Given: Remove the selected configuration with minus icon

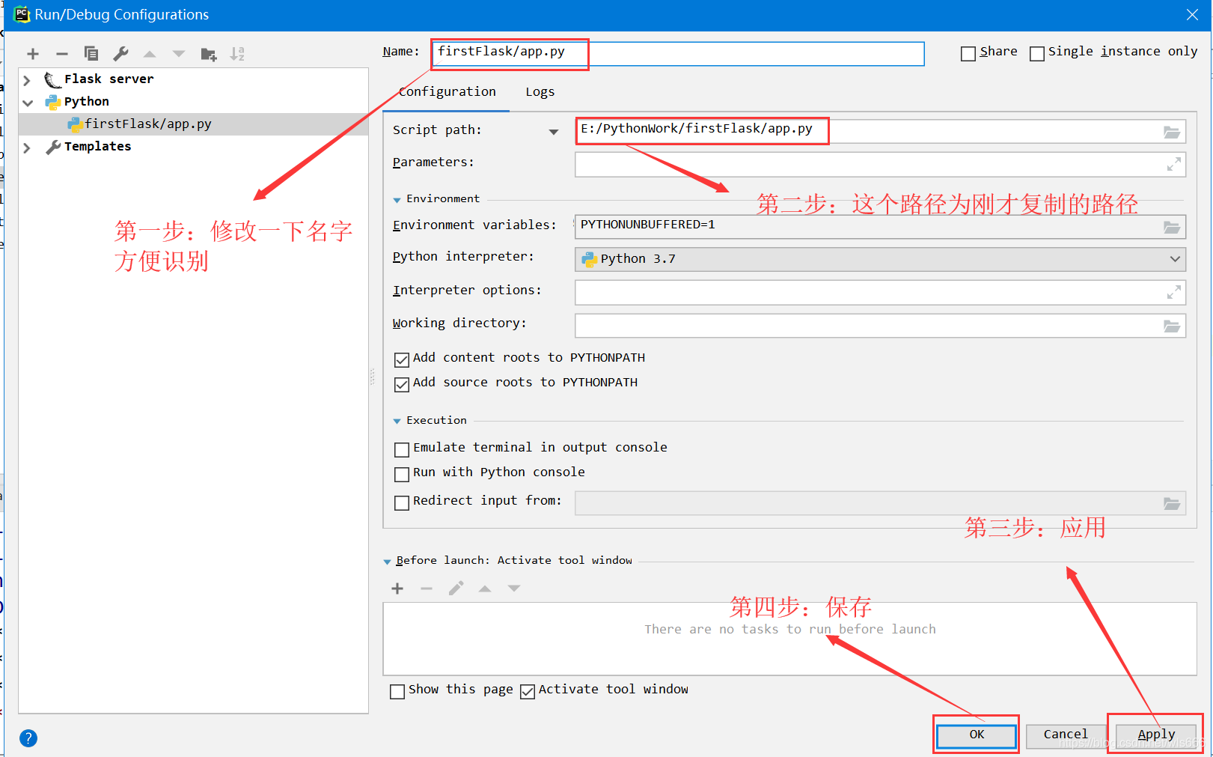Looking at the screenshot, I should (x=62, y=54).
